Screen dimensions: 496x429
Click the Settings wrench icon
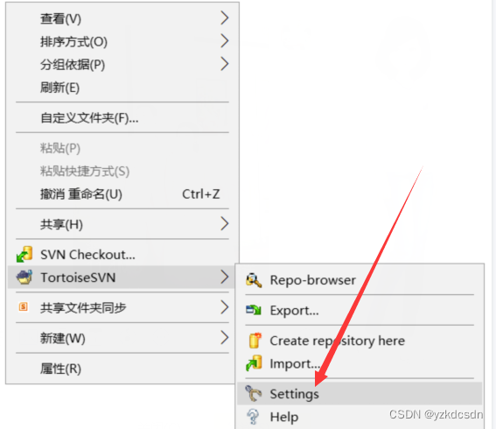[254, 393]
